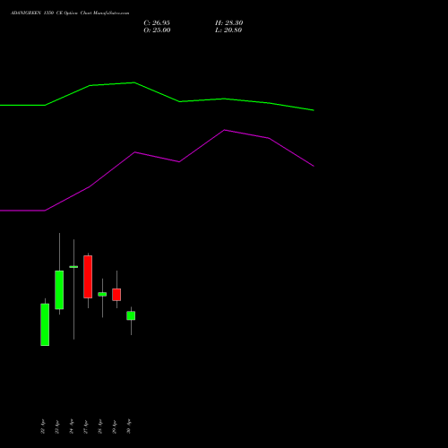Select the high value H: 28.30
This screenshot has width=448, height=448.
coord(229,23)
